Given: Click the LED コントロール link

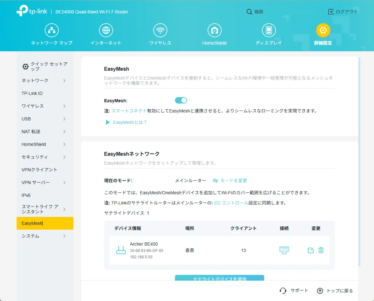Looking at the screenshot, I should coord(230,203).
